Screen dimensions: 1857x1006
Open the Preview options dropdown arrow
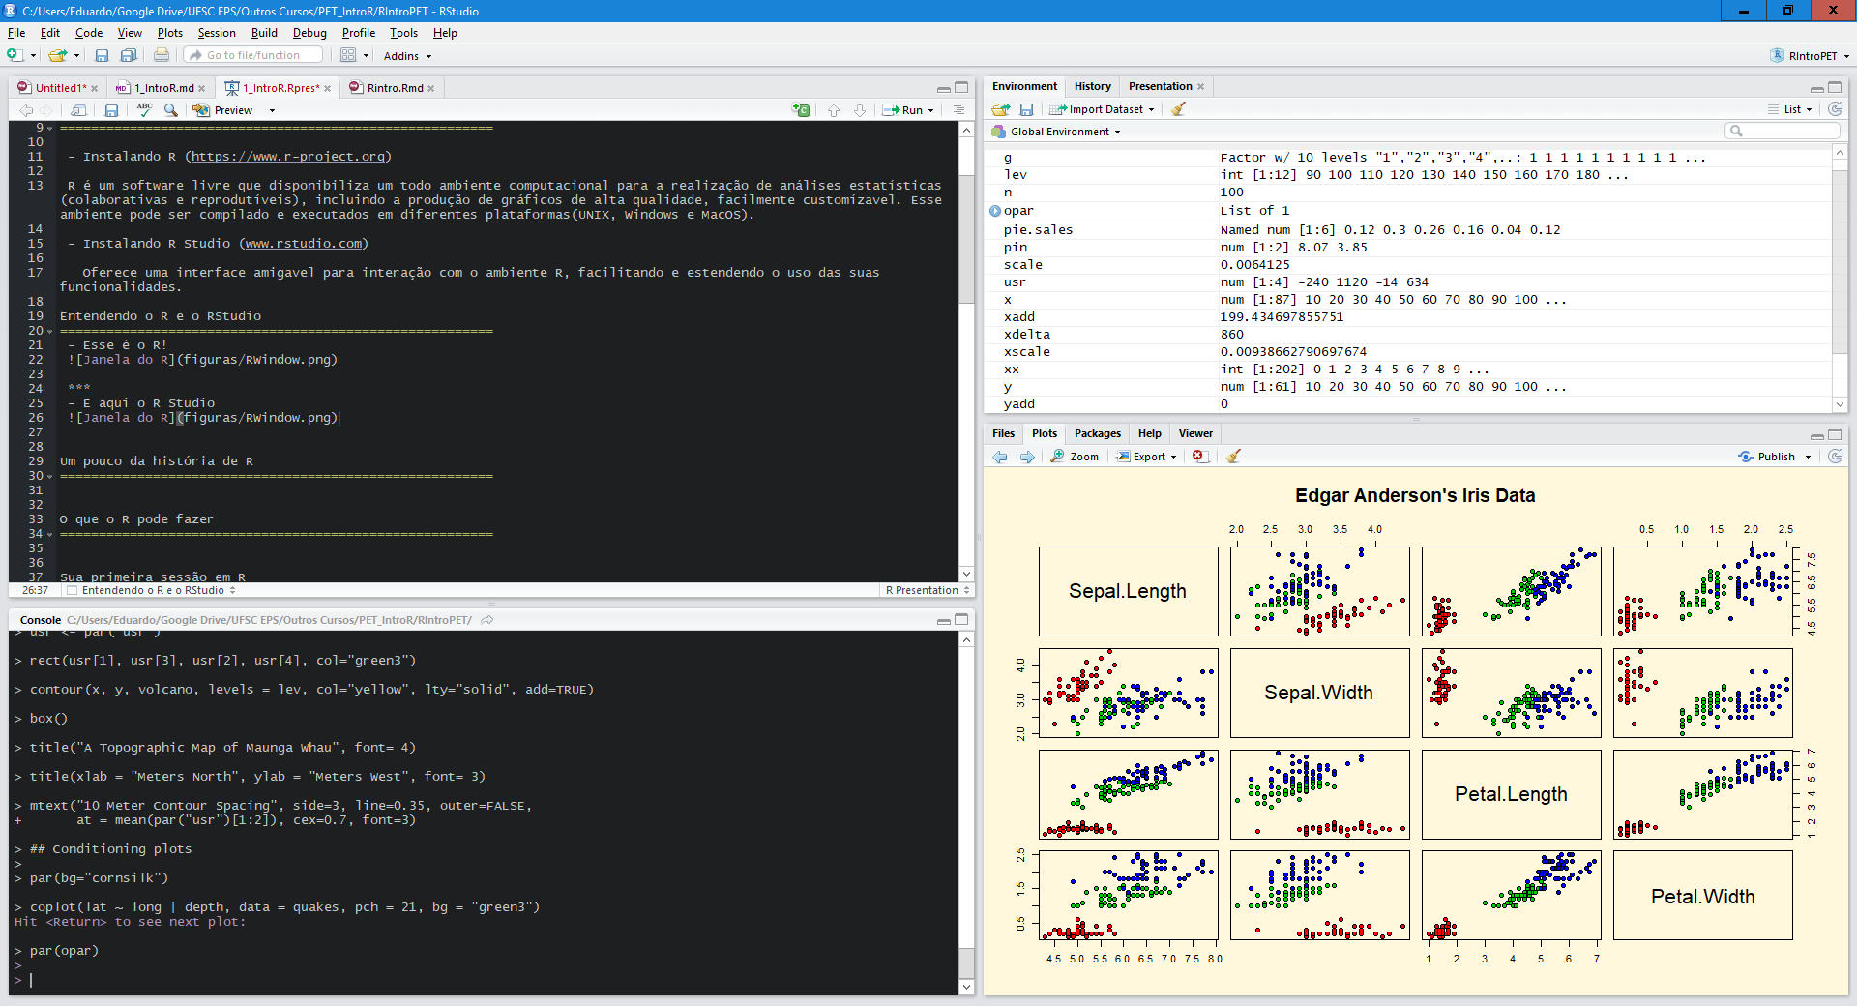click(272, 110)
